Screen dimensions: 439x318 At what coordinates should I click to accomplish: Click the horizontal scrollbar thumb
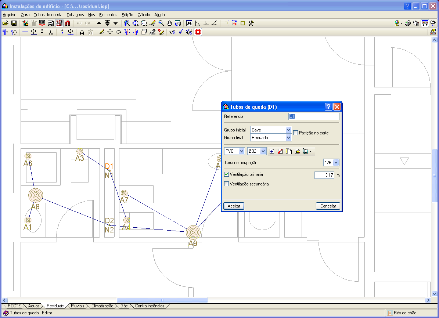[x=162, y=300]
